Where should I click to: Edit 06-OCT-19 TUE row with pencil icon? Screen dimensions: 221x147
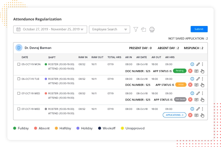(198, 79)
